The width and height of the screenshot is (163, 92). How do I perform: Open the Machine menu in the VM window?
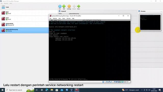point(55,18)
